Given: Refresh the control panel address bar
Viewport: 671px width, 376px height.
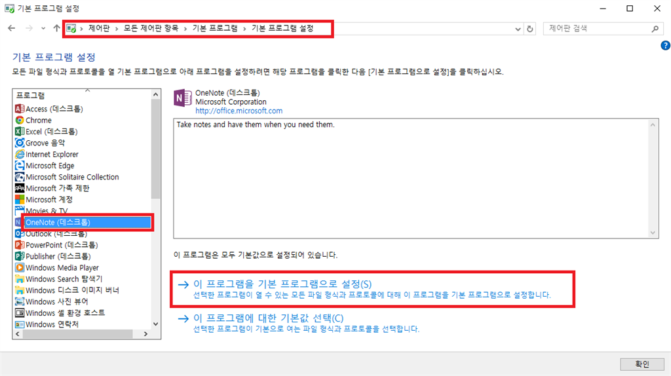Looking at the screenshot, I should (x=529, y=29).
